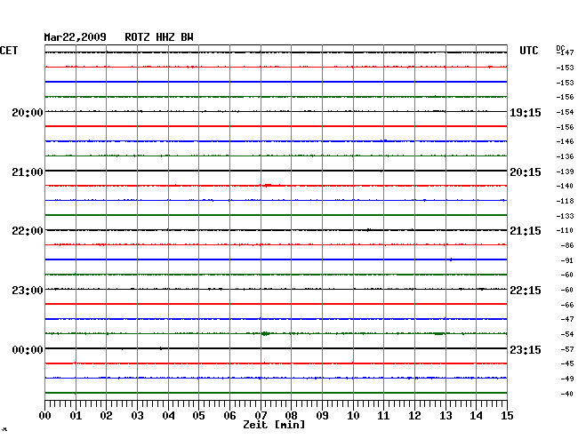Pick minute 14 on the Zeit axis
Viewport: 578px width, 439px height.
click(x=476, y=416)
